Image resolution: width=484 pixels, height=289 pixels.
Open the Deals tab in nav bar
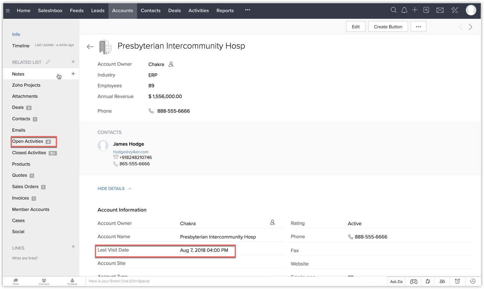click(x=174, y=10)
